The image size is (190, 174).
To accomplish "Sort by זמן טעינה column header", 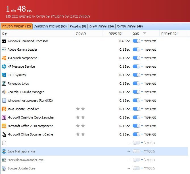I will coord(117,33).
